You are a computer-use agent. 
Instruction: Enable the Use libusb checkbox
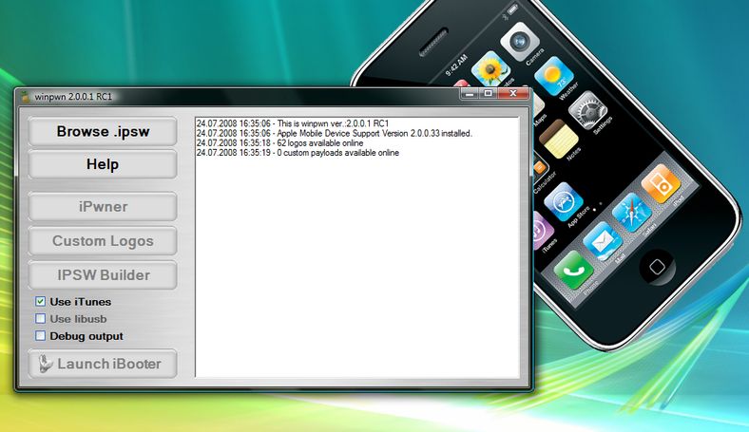pyautogui.click(x=41, y=318)
